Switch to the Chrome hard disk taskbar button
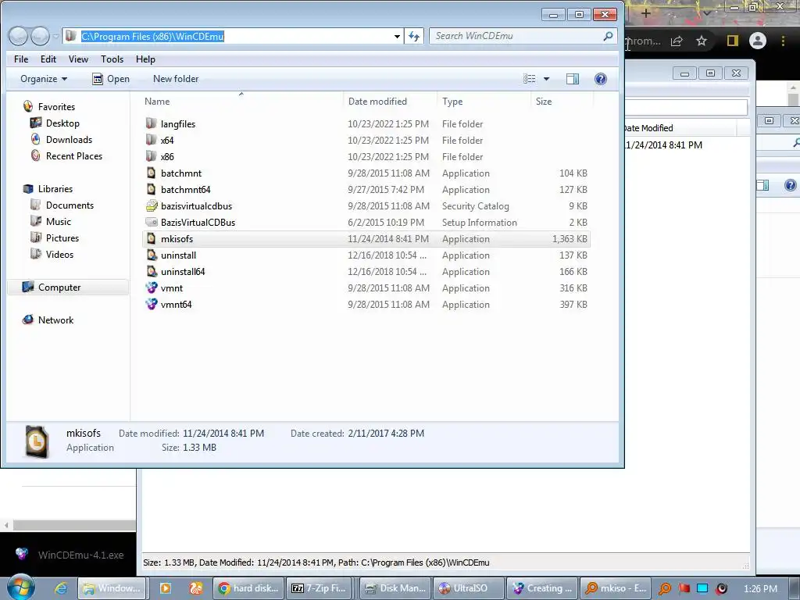Screen dimensions: 800x600 (248, 588)
